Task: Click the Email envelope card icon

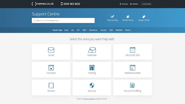Action: click(51, 50)
